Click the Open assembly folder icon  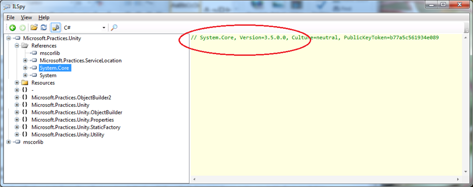point(34,28)
